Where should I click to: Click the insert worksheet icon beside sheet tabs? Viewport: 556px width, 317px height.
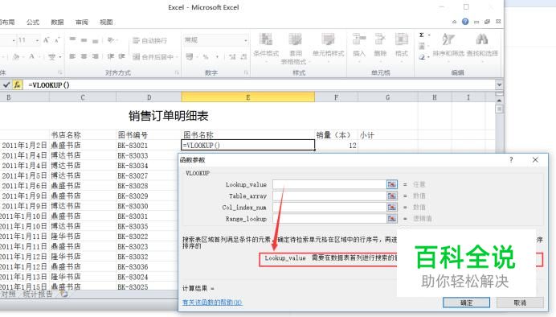point(63,294)
